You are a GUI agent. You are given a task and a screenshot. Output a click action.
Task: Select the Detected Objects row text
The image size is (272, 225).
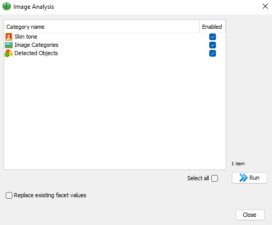[x=36, y=53]
